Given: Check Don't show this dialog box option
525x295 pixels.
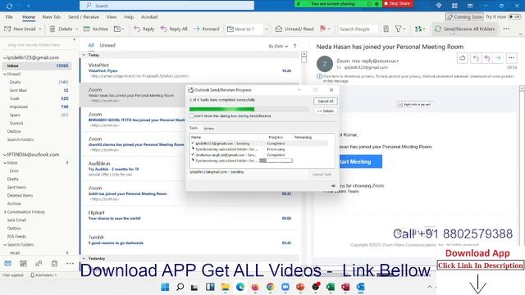Looking at the screenshot, I should tap(191, 116).
